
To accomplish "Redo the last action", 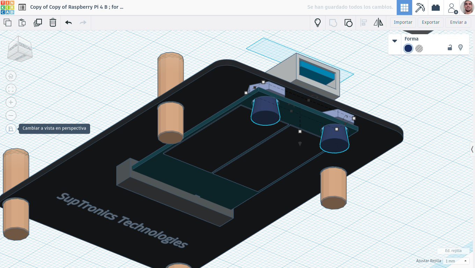I will coord(83,23).
